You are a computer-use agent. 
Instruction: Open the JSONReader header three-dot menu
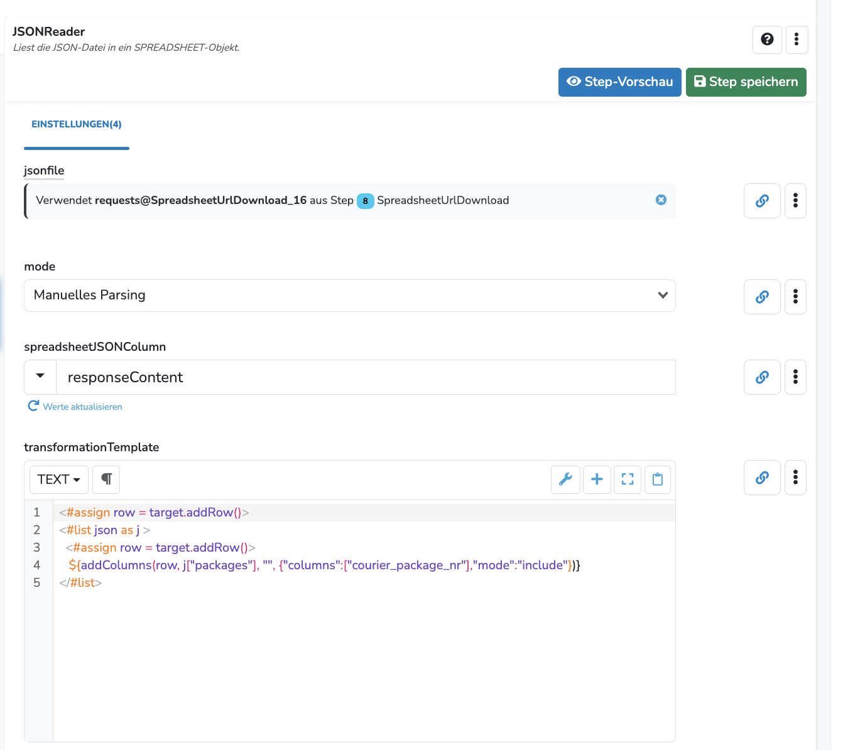point(797,40)
